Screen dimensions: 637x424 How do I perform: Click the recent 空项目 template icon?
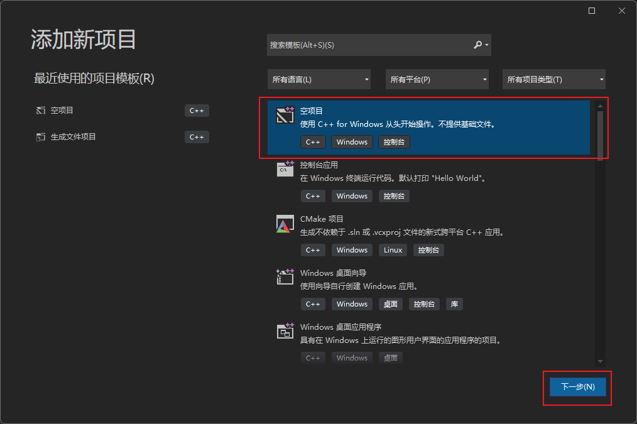click(41, 111)
